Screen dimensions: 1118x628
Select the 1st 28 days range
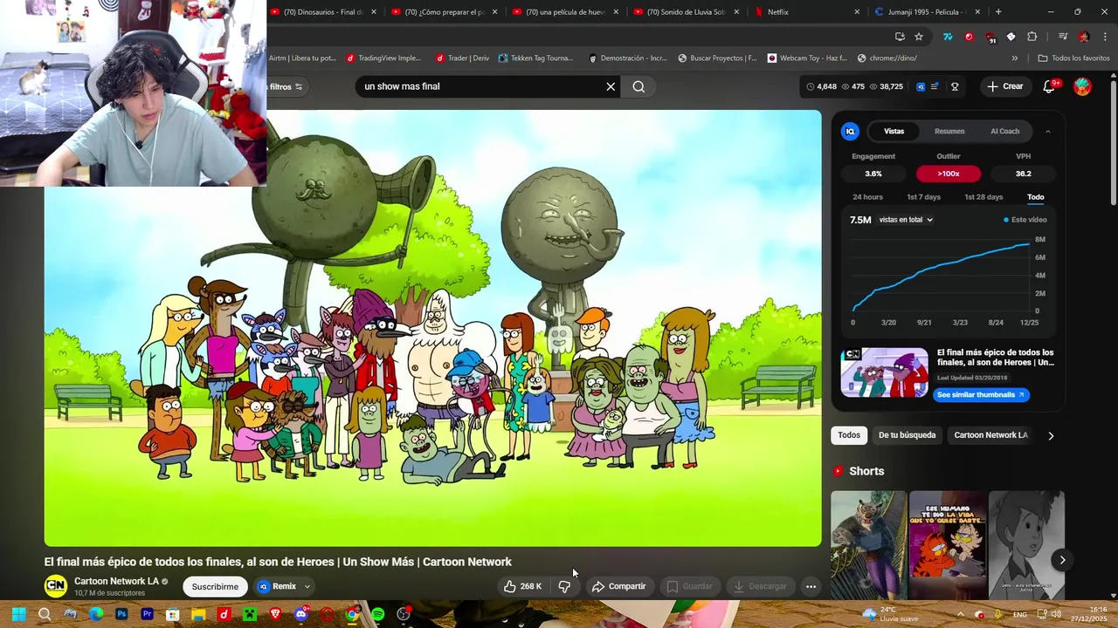click(983, 197)
